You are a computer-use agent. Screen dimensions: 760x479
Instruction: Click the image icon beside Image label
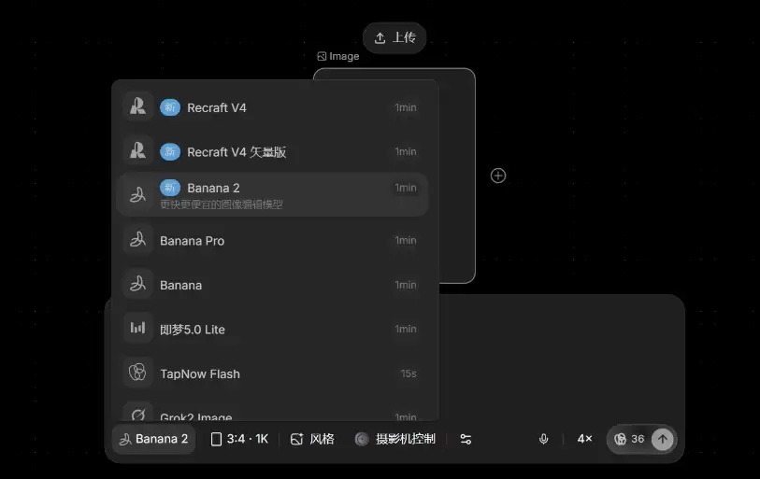[322, 56]
